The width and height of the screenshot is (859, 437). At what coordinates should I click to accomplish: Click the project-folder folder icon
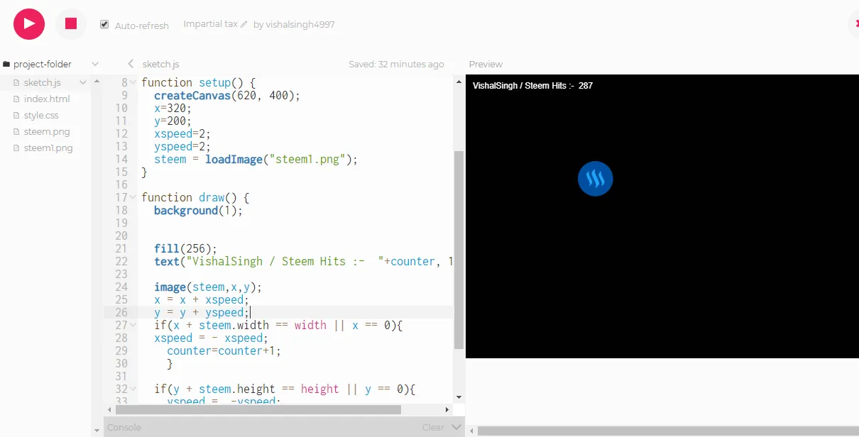click(x=6, y=64)
